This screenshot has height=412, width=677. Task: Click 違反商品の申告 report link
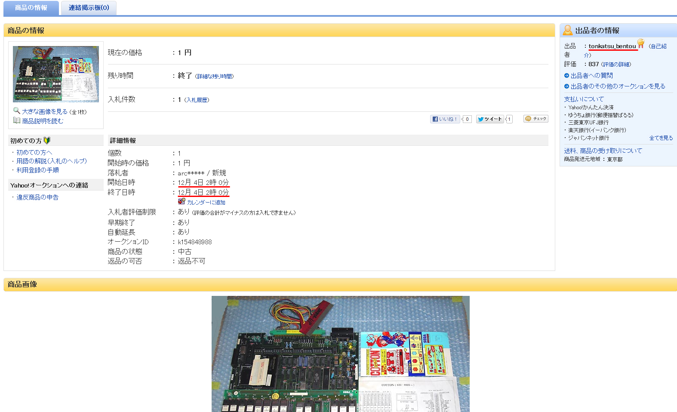point(37,197)
